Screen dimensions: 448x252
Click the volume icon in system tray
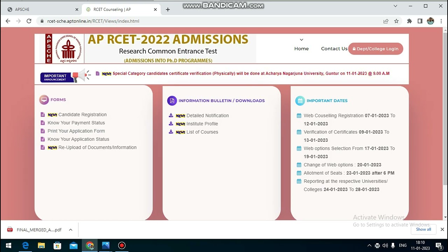click(385, 245)
